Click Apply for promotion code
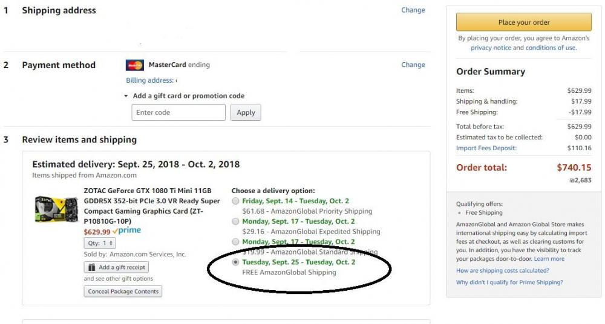 pos(246,112)
